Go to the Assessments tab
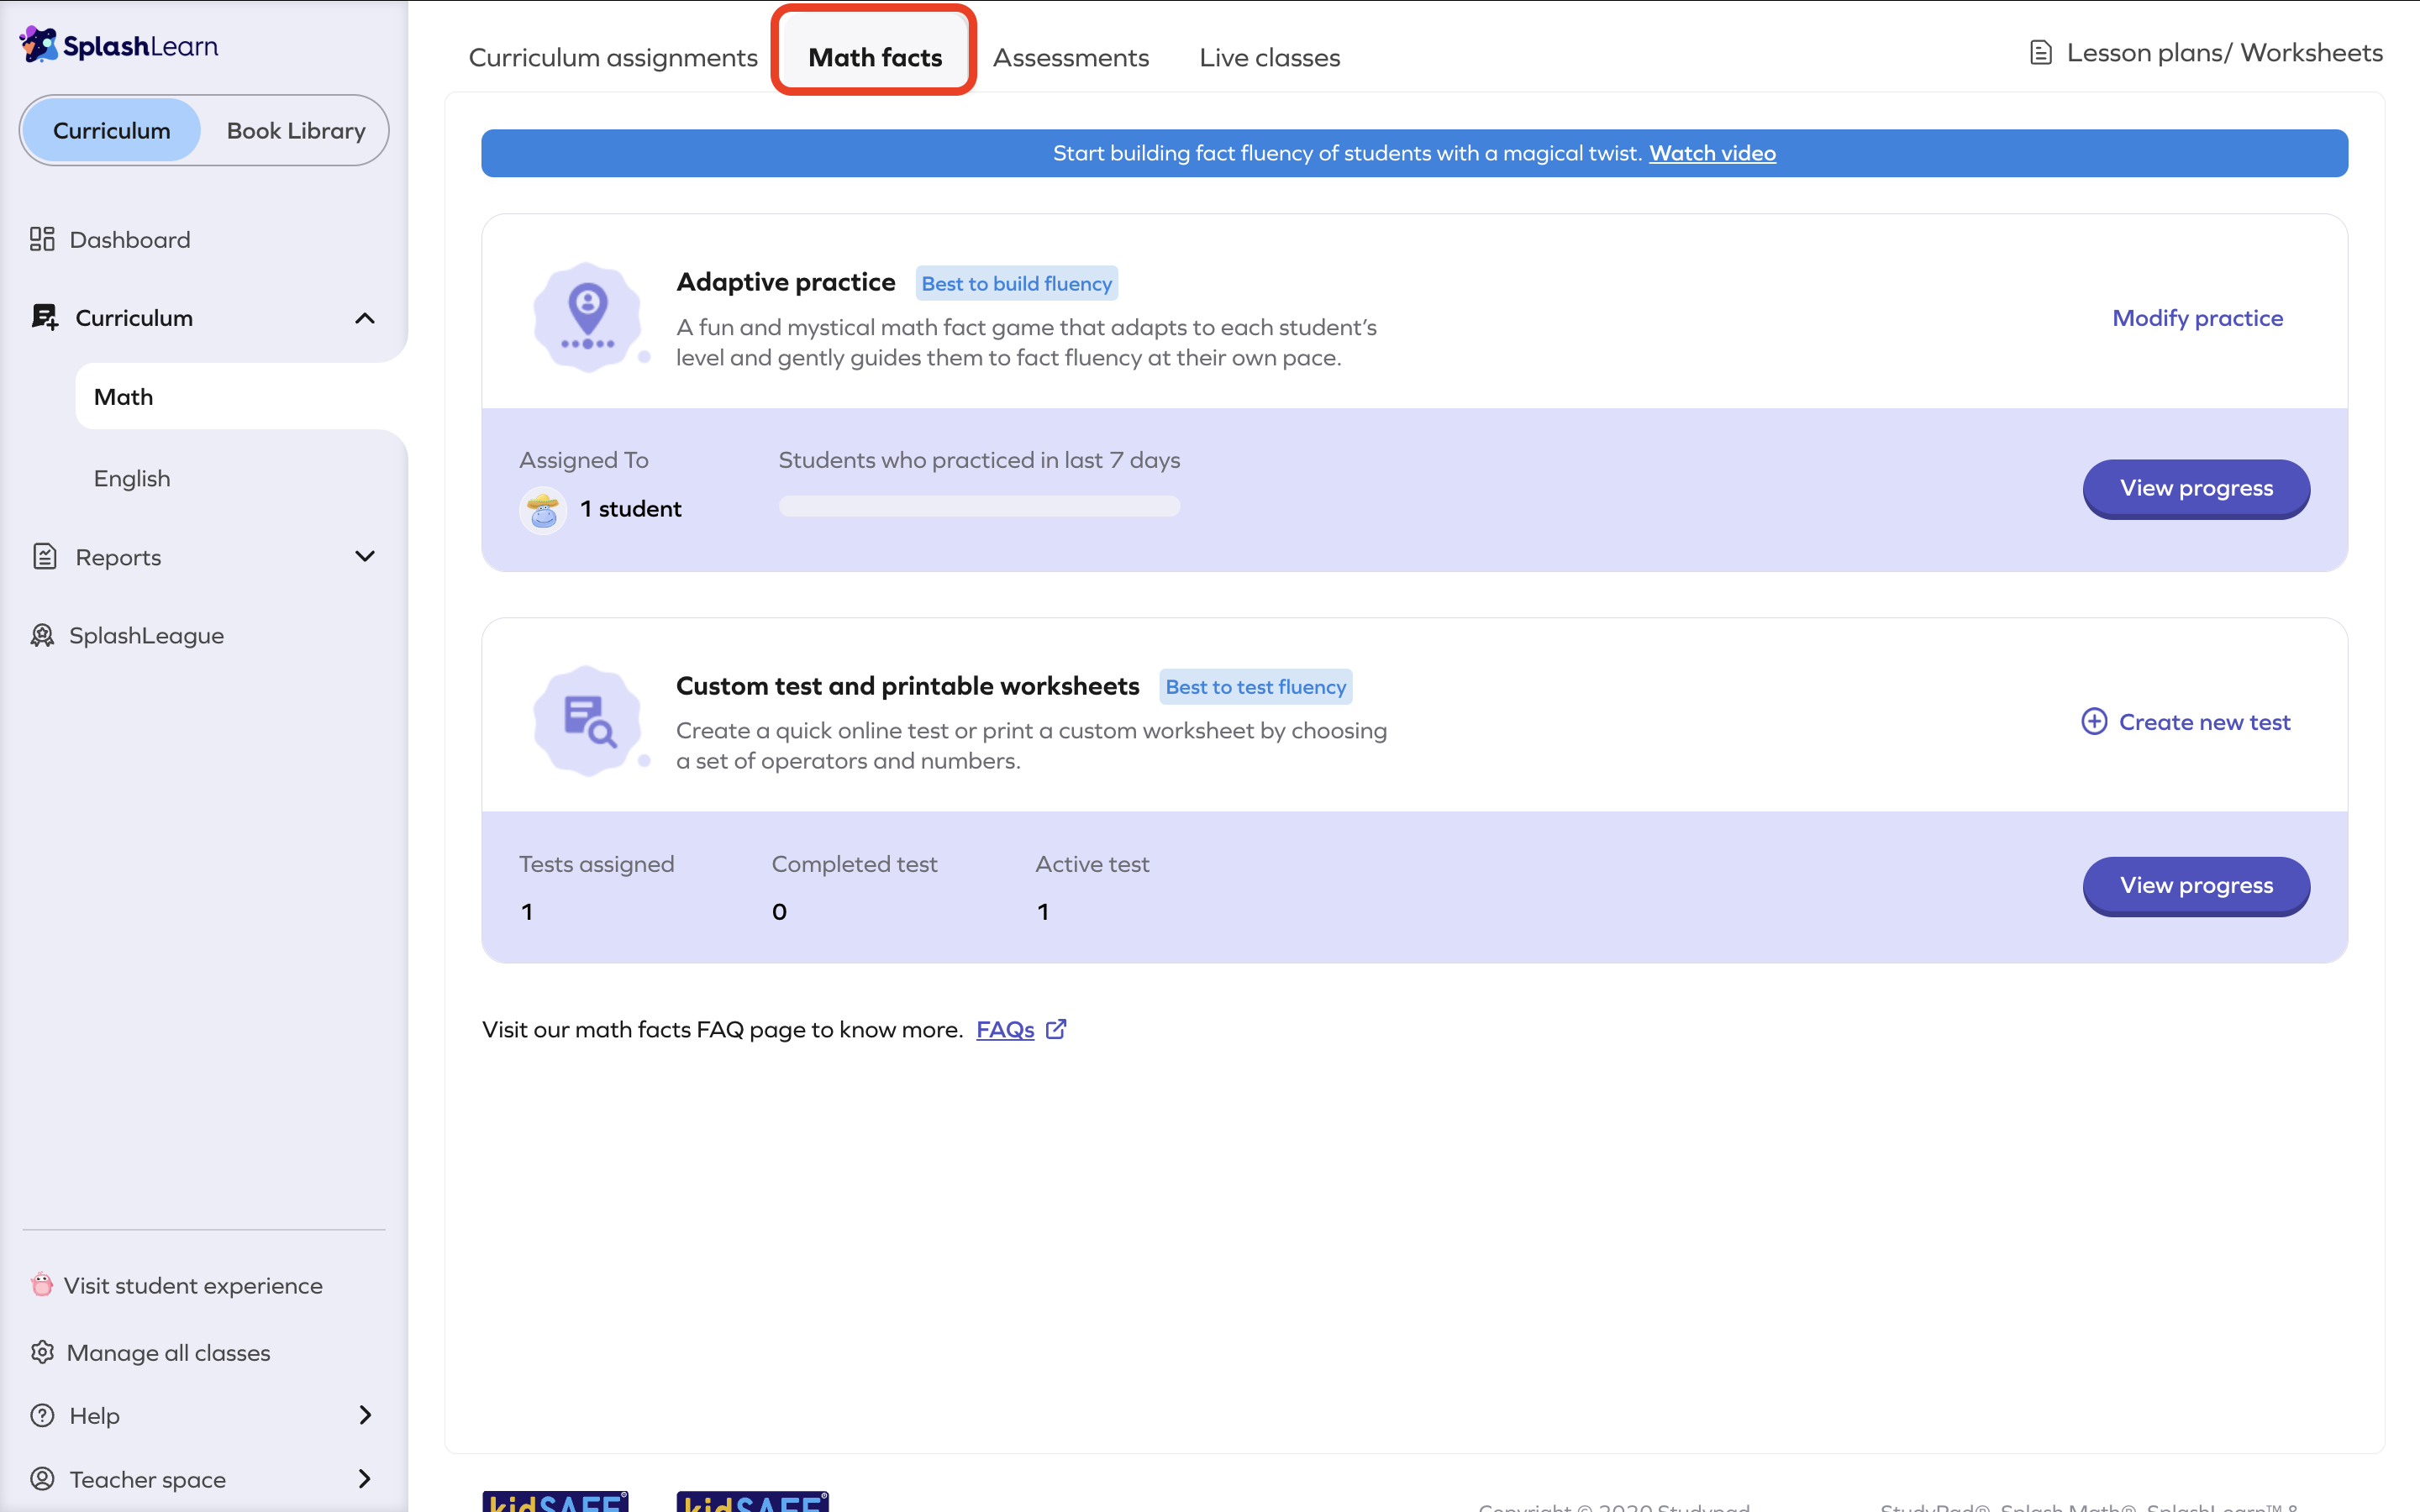 click(1071, 57)
